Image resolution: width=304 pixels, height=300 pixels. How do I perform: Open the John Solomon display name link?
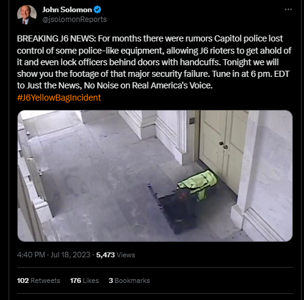[67, 10]
